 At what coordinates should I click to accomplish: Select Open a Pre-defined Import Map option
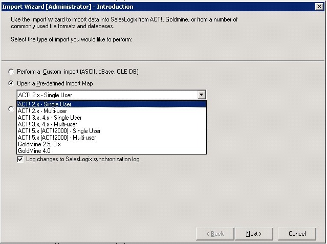click(x=11, y=83)
